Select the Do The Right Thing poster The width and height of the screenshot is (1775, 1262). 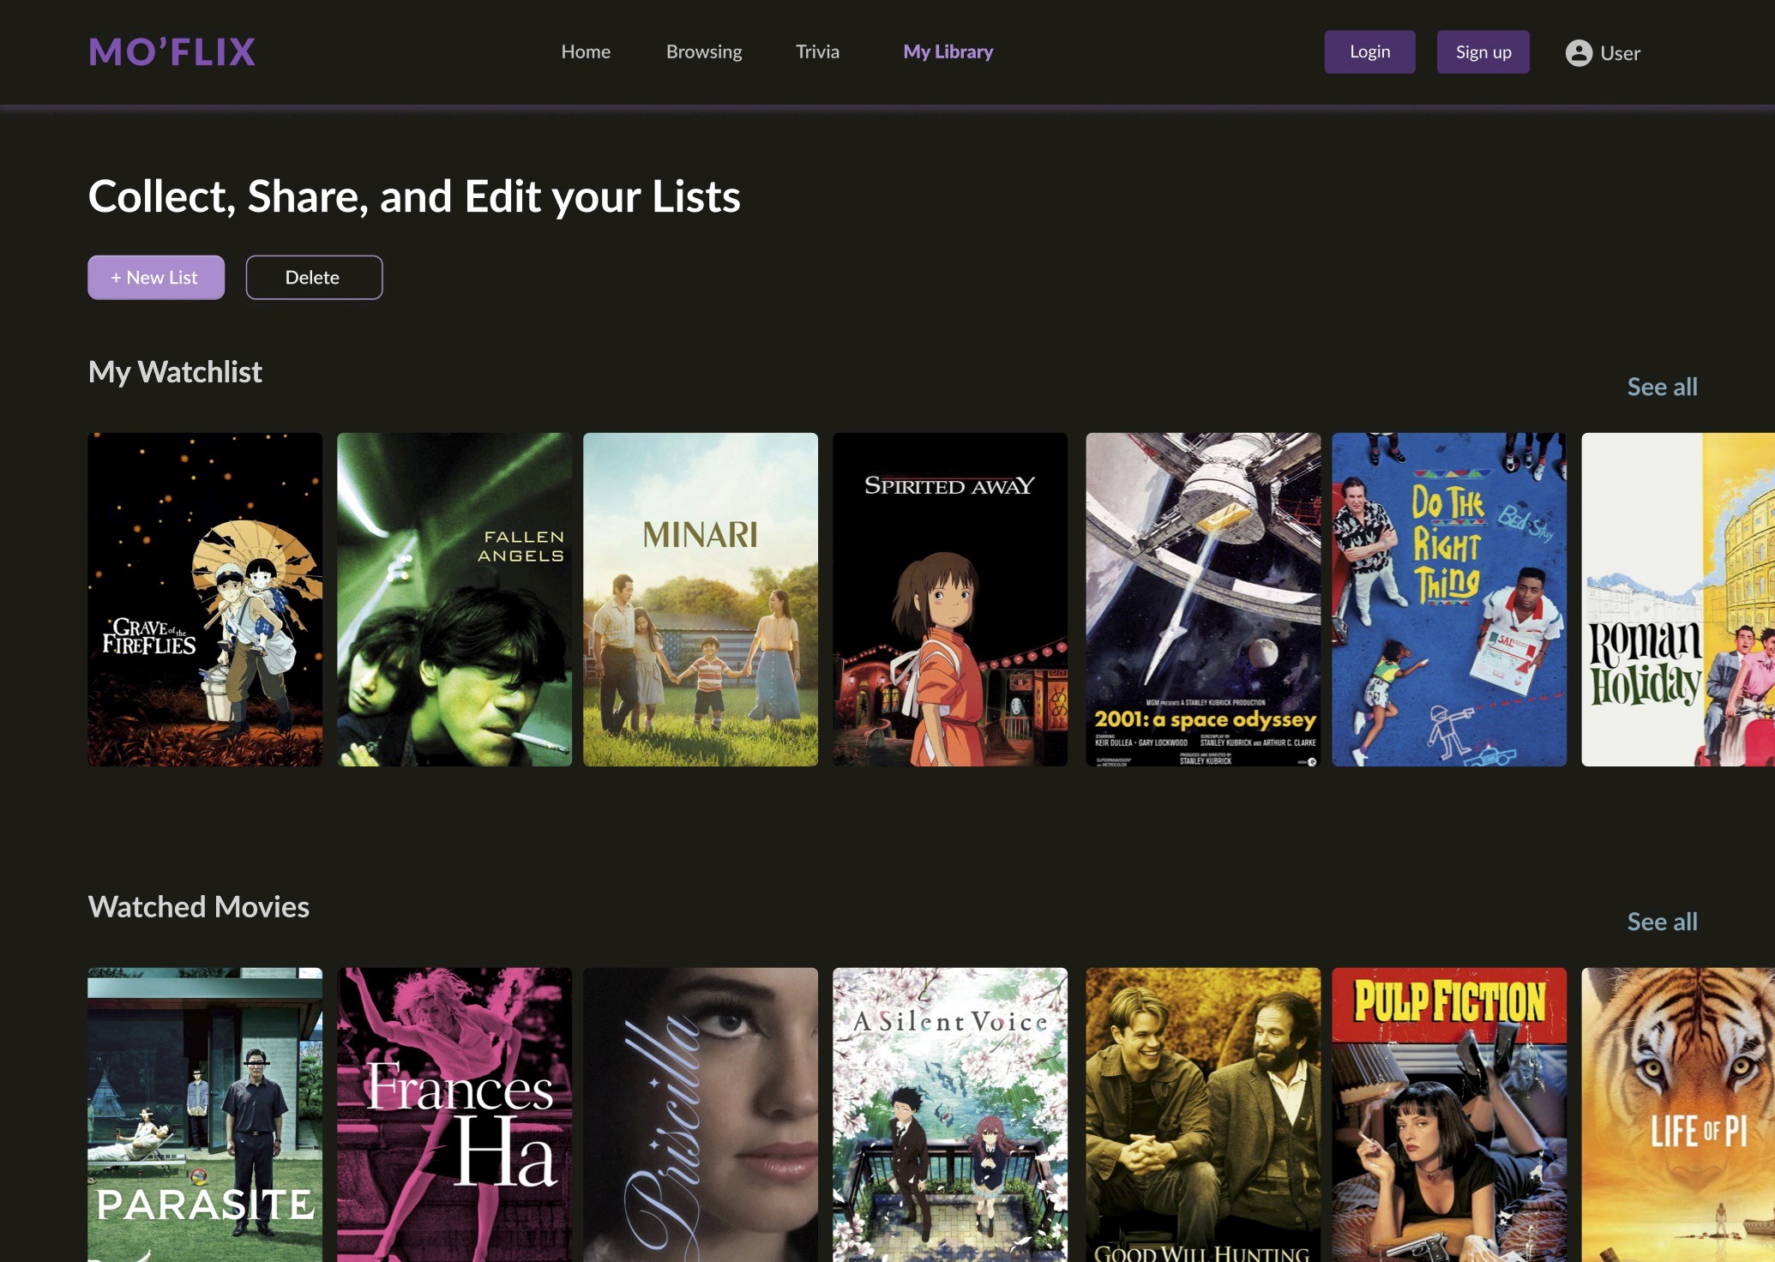1448,599
